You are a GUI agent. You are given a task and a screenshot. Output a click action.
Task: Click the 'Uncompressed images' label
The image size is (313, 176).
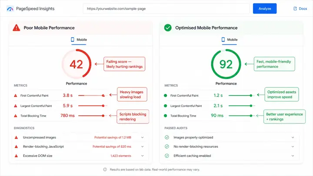[x=40, y=137]
